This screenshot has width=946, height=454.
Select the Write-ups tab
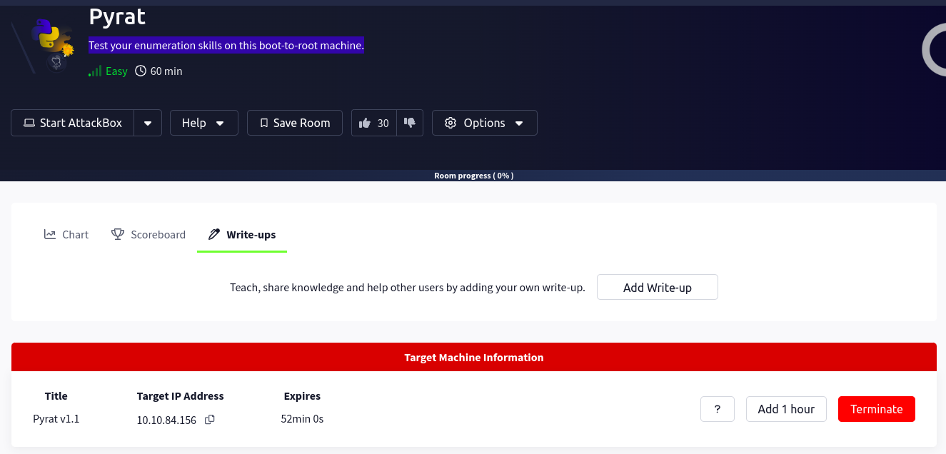[242, 234]
